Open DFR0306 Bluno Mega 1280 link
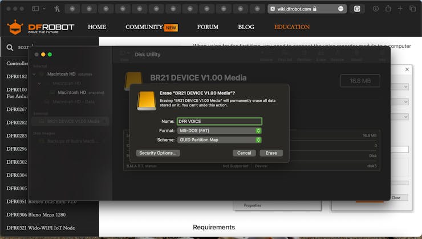422x239 pixels. [36, 215]
